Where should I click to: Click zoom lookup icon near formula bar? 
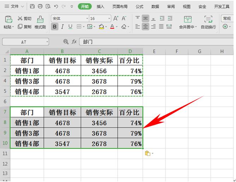pos(66,42)
